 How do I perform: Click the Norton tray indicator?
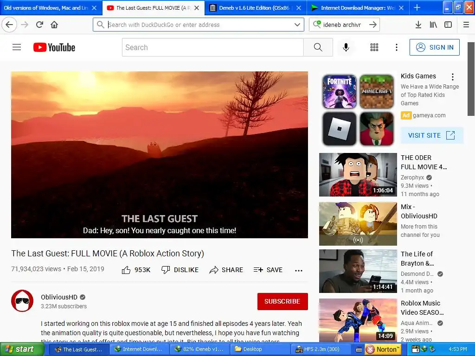(x=383, y=350)
